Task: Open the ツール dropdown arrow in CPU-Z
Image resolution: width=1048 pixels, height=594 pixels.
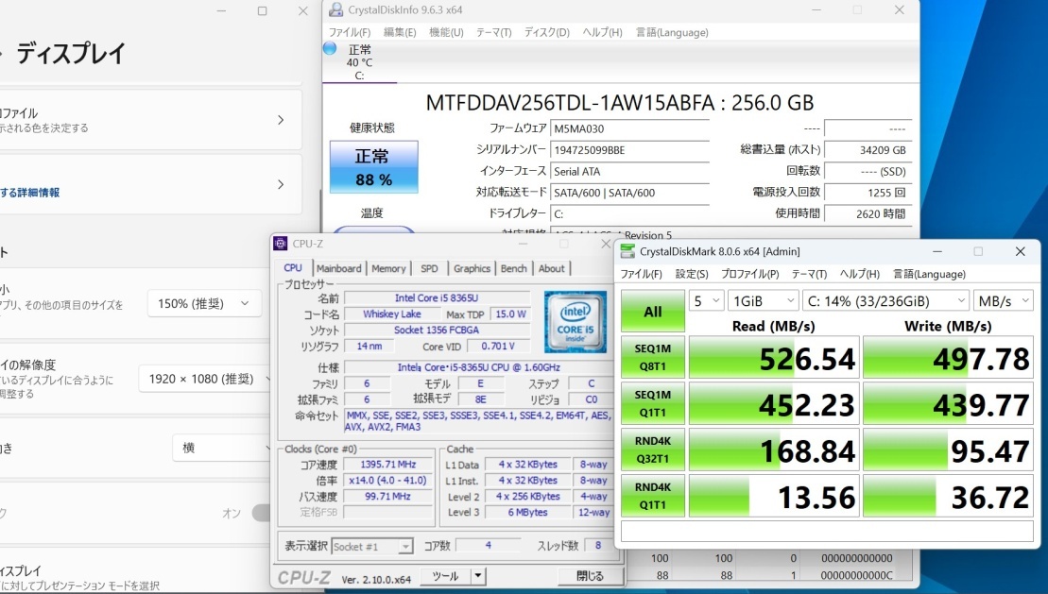Action: 478,576
